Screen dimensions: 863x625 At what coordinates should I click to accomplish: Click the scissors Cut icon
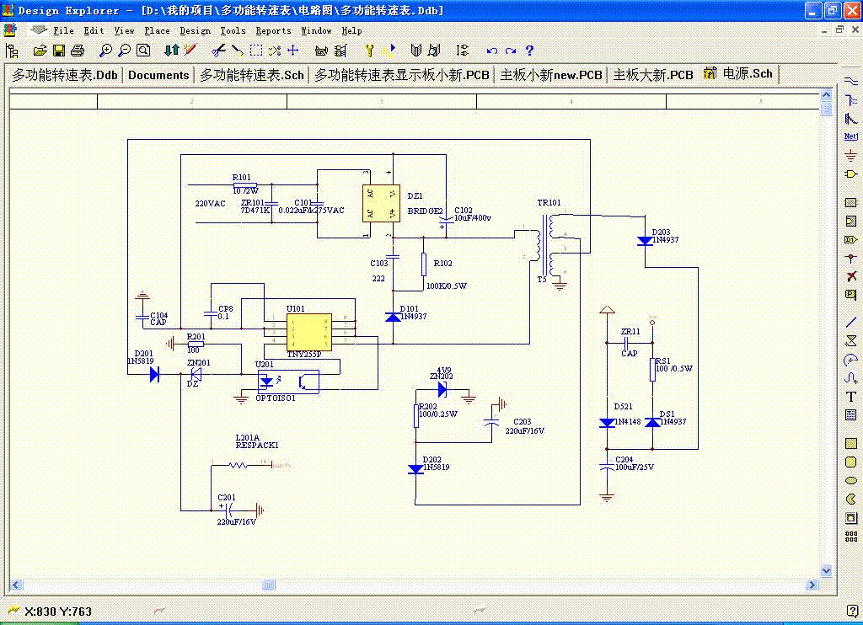click(x=218, y=51)
